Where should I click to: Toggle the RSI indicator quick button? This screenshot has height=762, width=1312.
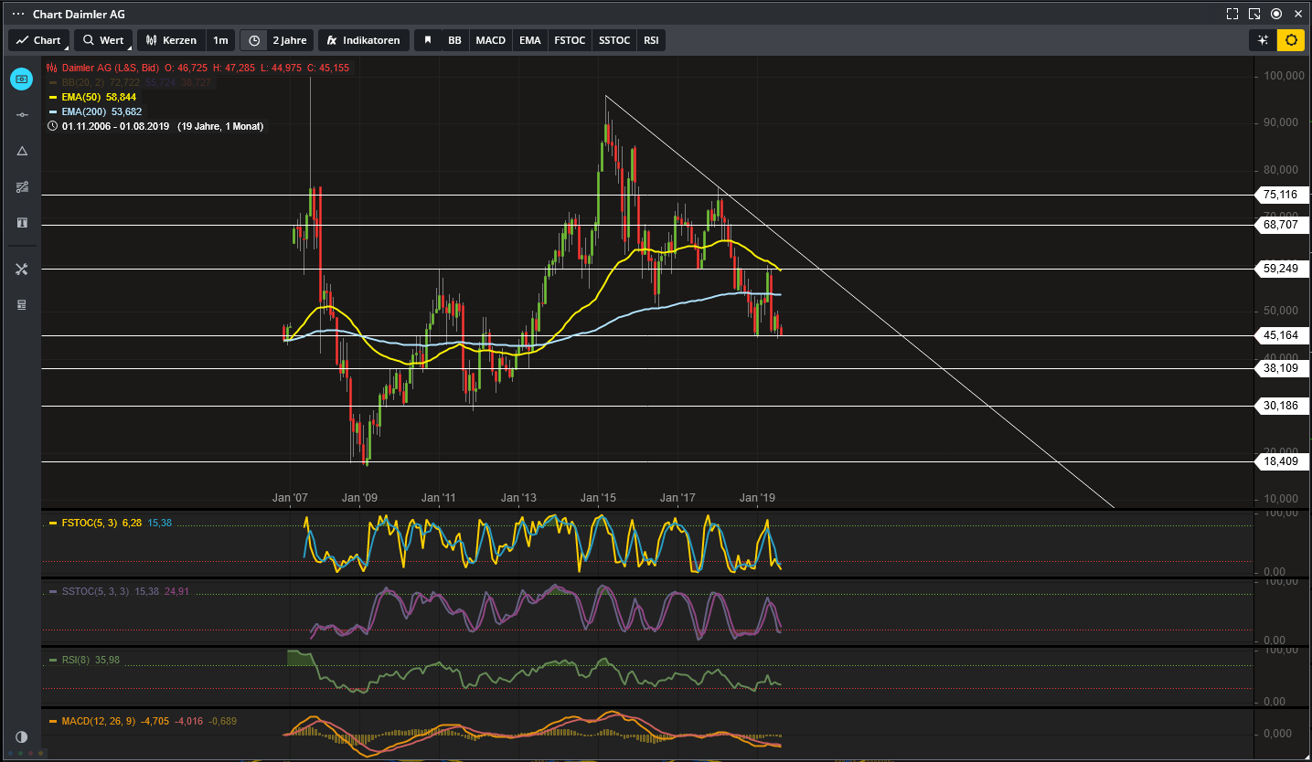[x=650, y=40]
